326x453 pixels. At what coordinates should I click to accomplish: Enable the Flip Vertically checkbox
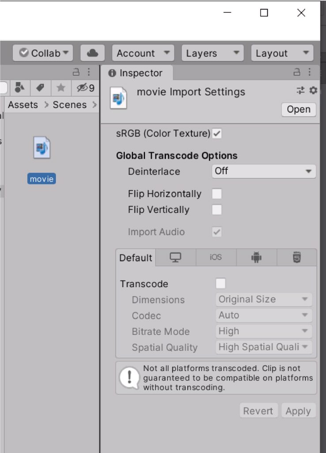(x=217, y=209)
